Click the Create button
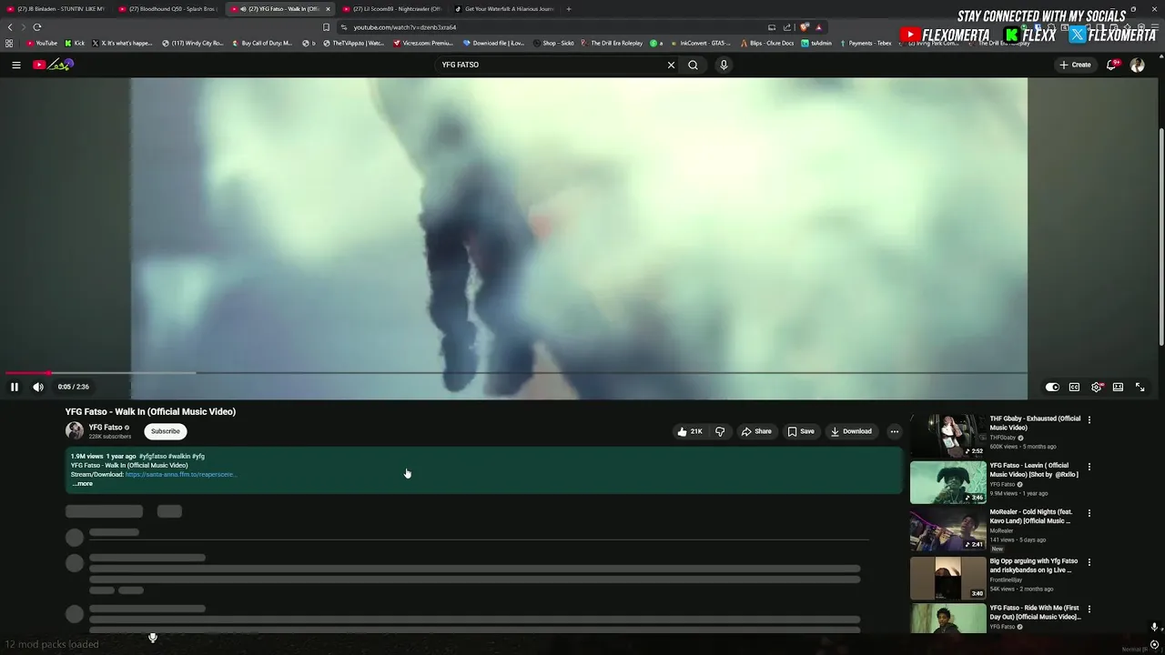Image resolution: width=1165 pixels, height=655 pixels. [1075, 65]
